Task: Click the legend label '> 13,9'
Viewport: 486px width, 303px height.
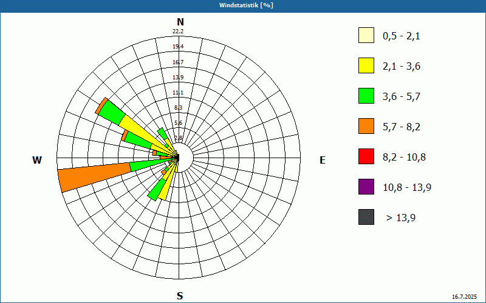Action: click(401, 218)
